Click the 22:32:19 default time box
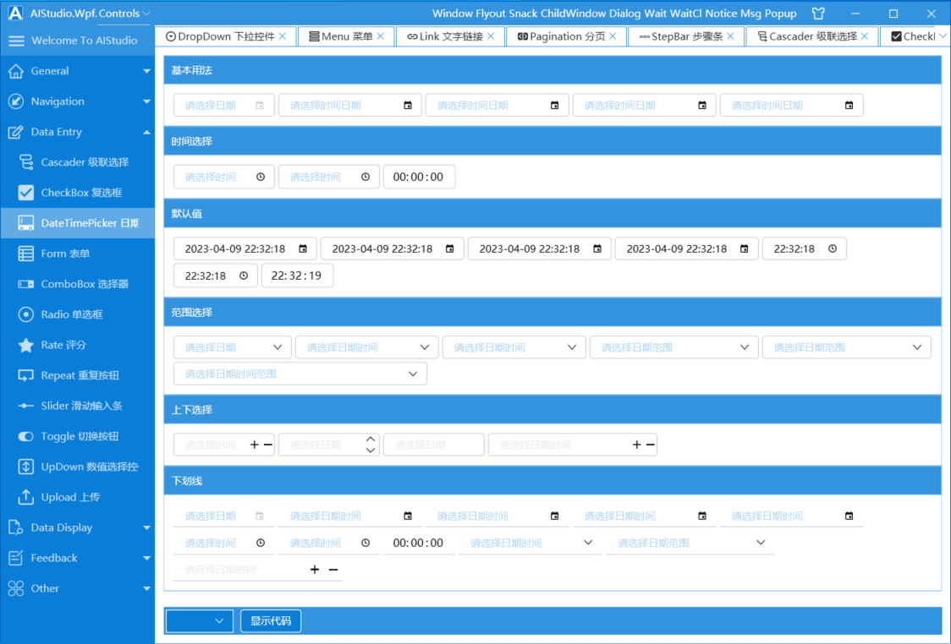The height and width of the screenshot is (644, 951). 297,276
